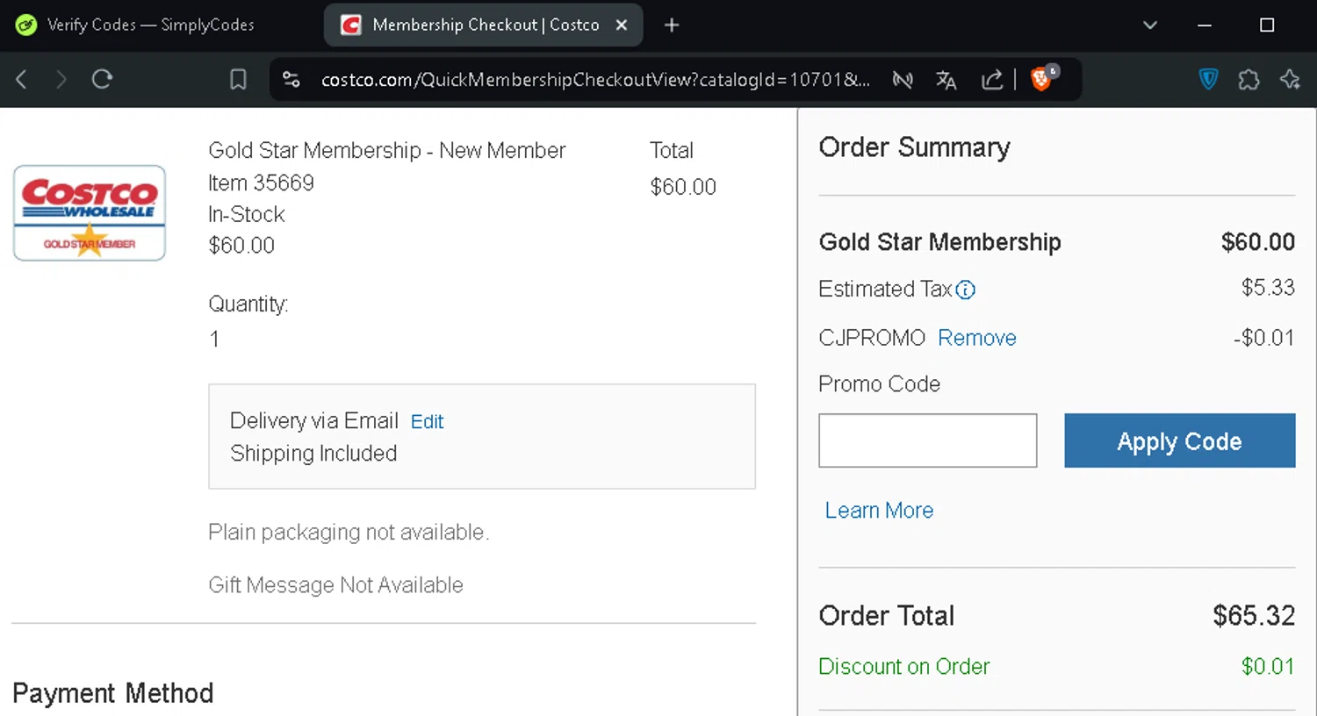Open a new browser tab
The width and height of the screenshot is (1317, 716).
coord(672,25)
